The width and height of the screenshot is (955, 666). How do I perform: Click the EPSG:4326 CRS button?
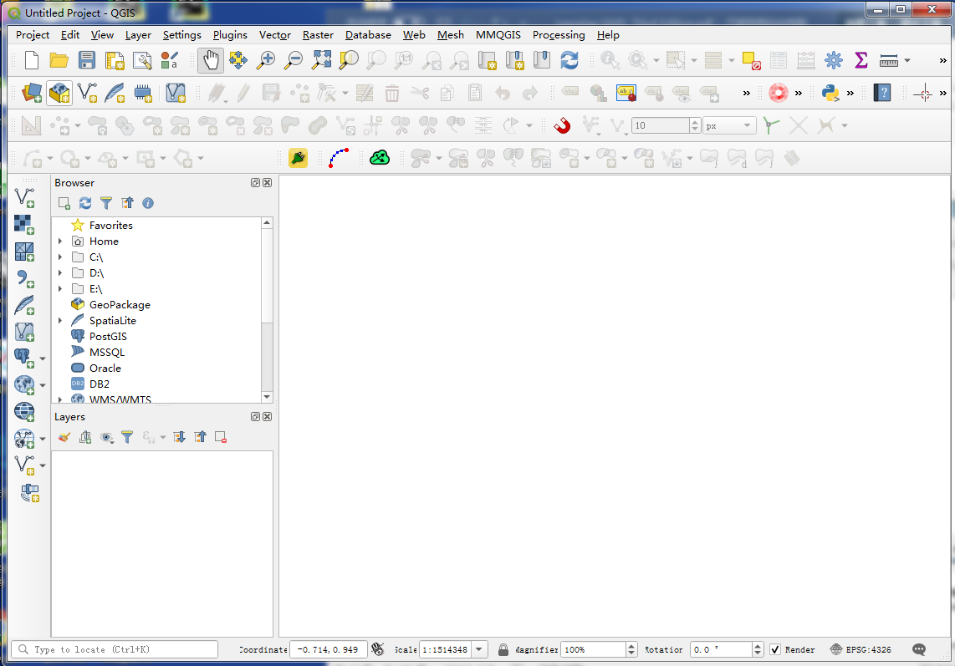(861, 649)
